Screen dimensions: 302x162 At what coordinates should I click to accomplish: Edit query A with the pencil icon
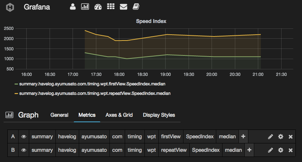[270, 137]
